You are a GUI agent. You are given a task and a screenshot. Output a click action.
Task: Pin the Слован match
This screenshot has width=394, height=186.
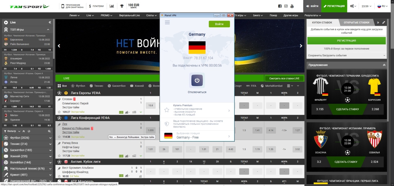[59, 99]
